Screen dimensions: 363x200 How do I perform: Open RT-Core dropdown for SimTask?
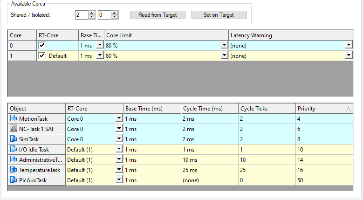click(119, 138)
